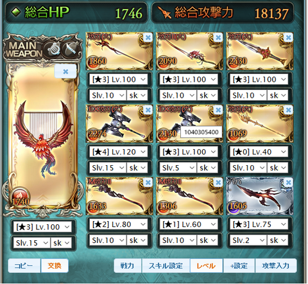The width and height of the screenshot is (308, 284).
Task: Open the 攻撃入力 tab
Action: pos(276,265)
